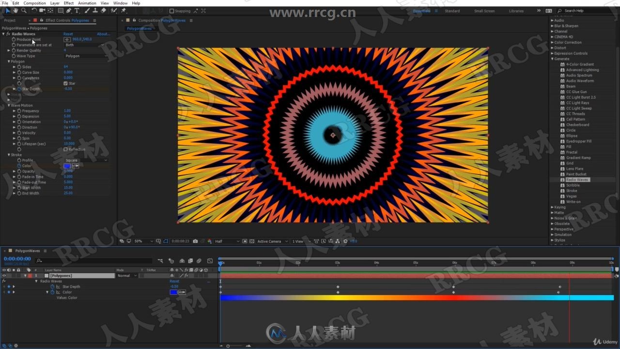Reset Radio Waves in Effect Controls
This screenshot has height=349, width=620.
[68, 34]
